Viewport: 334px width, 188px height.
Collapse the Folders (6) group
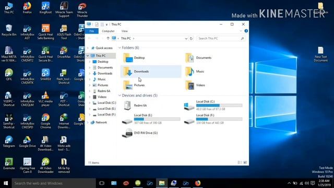click(x=120, y=48)
